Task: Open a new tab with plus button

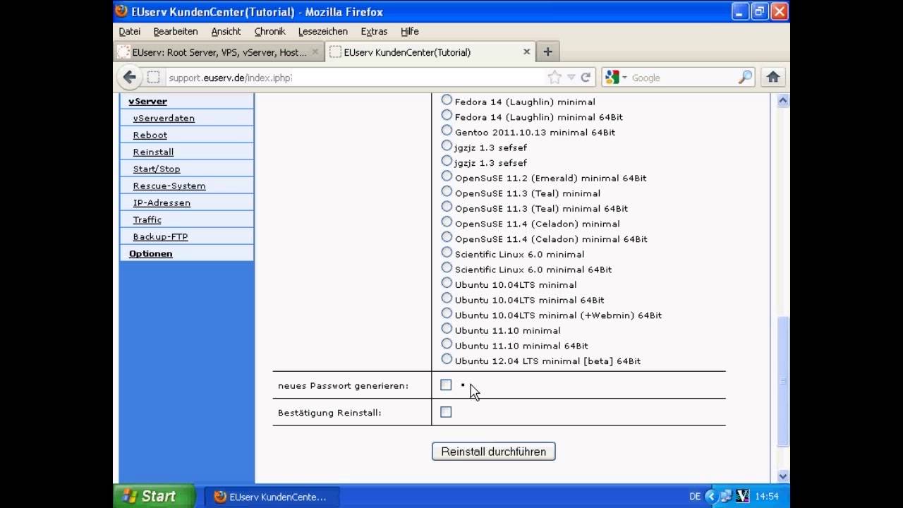Action: (x=547, y=52)
